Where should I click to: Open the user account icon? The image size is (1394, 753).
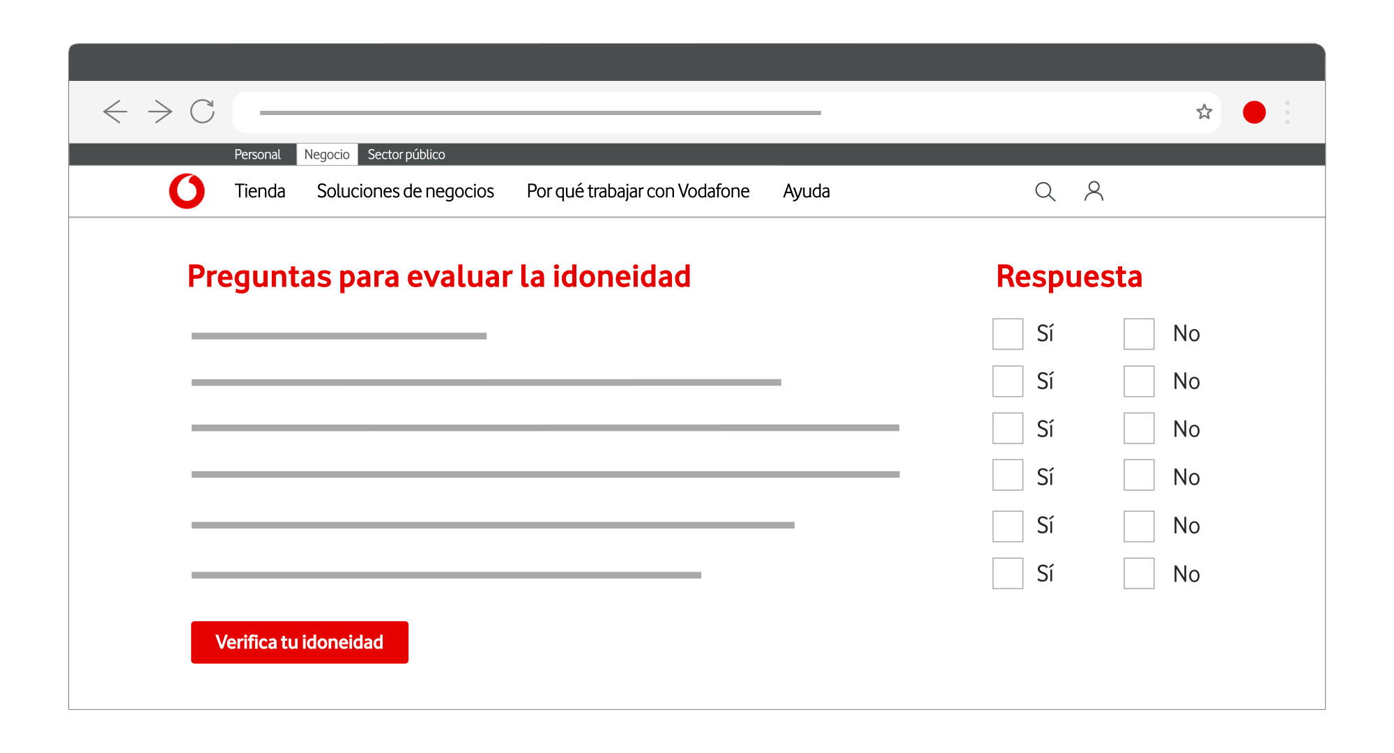1094,191
